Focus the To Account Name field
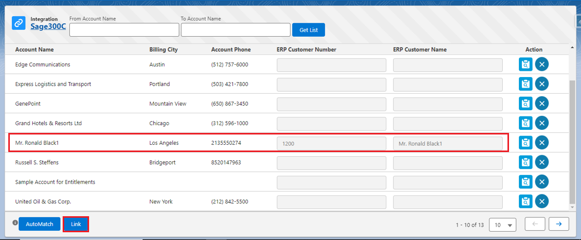The width and height of the screenshot is (581, 240). 236,30
